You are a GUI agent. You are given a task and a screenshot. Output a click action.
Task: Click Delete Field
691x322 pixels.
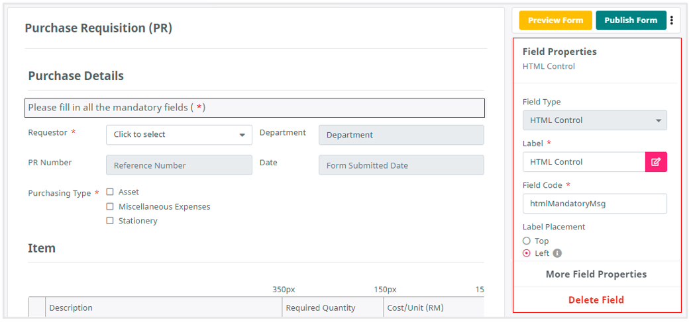point(596,300)
